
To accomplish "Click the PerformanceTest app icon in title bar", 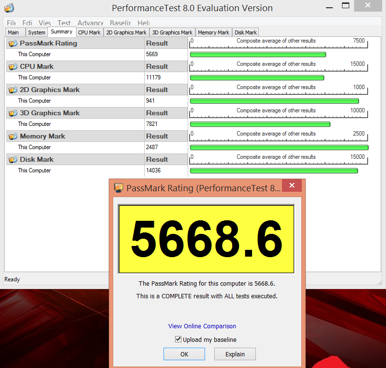I will click(9, 8).
